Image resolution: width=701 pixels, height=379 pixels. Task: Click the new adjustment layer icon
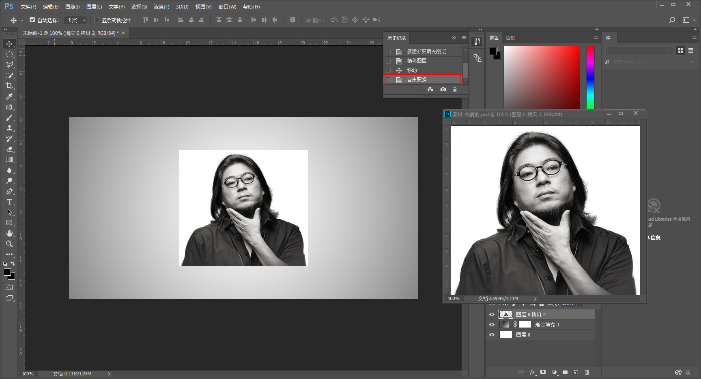(554, 372)
